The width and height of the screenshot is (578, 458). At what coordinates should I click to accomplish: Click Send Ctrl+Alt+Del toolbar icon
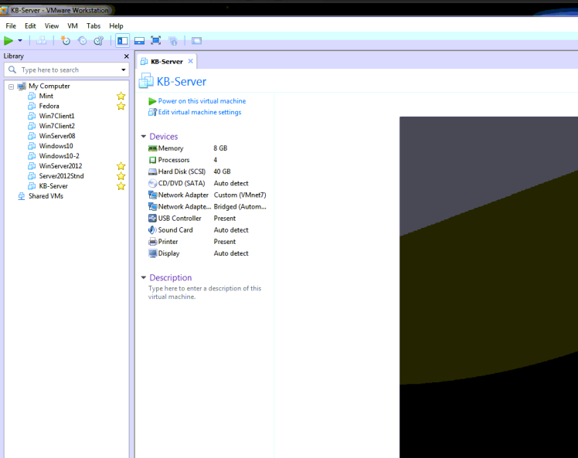[x=41, y=40]
